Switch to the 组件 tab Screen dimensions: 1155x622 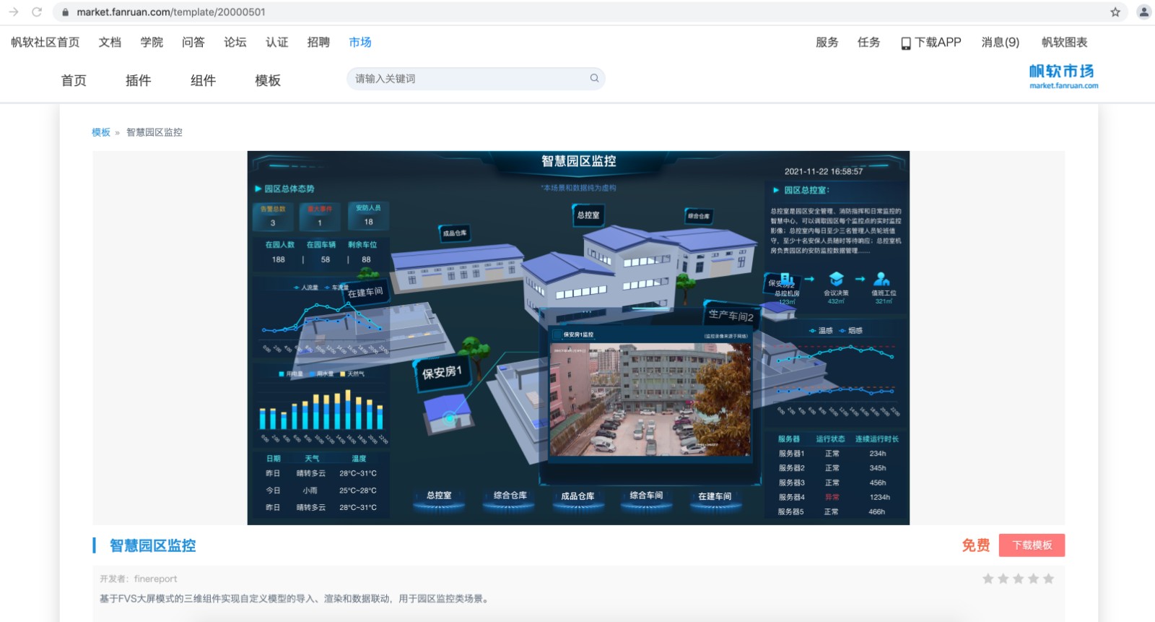click(x=204, y=80)
